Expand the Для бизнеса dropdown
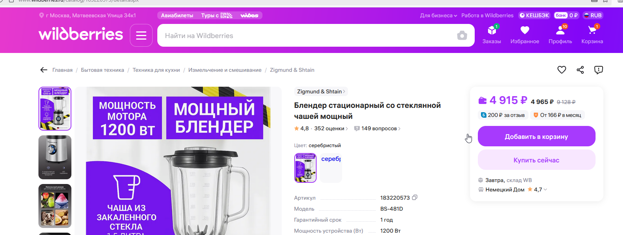623x235 pixels. 438,15
